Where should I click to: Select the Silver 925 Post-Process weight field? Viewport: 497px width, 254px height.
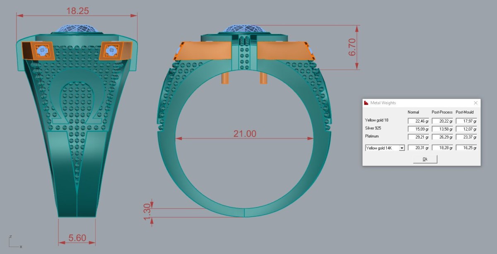tap(442, 129)
